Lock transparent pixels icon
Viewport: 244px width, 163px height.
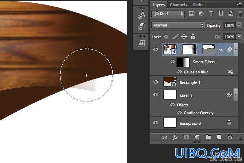tap(166, 37)
